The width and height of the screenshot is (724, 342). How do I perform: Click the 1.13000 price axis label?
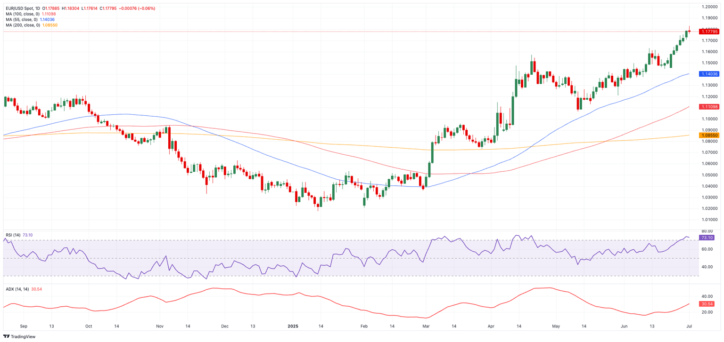[709, 85]
